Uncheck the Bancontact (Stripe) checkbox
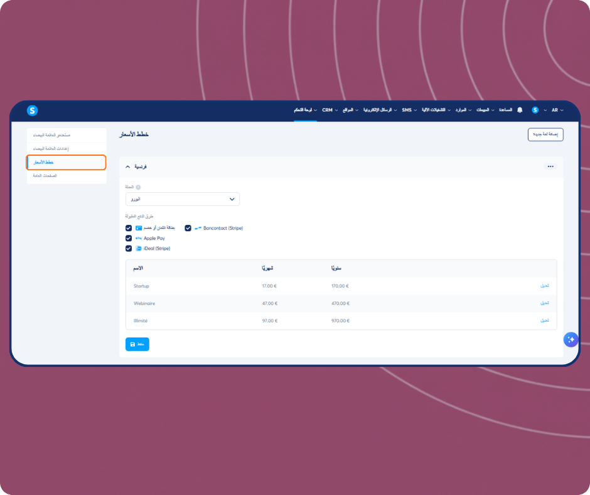The height and width of the screenshot is (495, 590). (188, 228)
